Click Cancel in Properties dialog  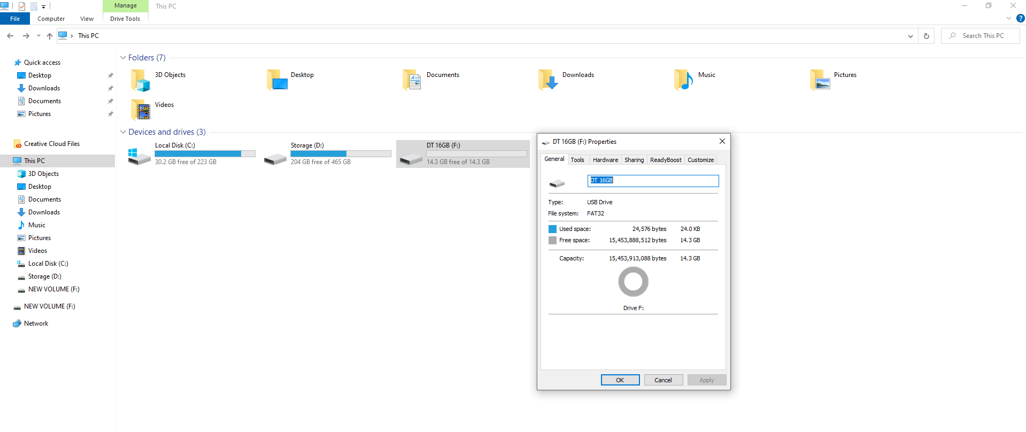click(x=664, y=380)
